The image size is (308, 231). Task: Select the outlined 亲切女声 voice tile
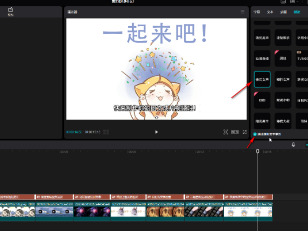(262, 79)
